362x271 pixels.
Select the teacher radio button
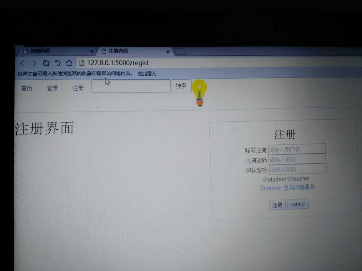pyautogui.click(x=290, y=178)
